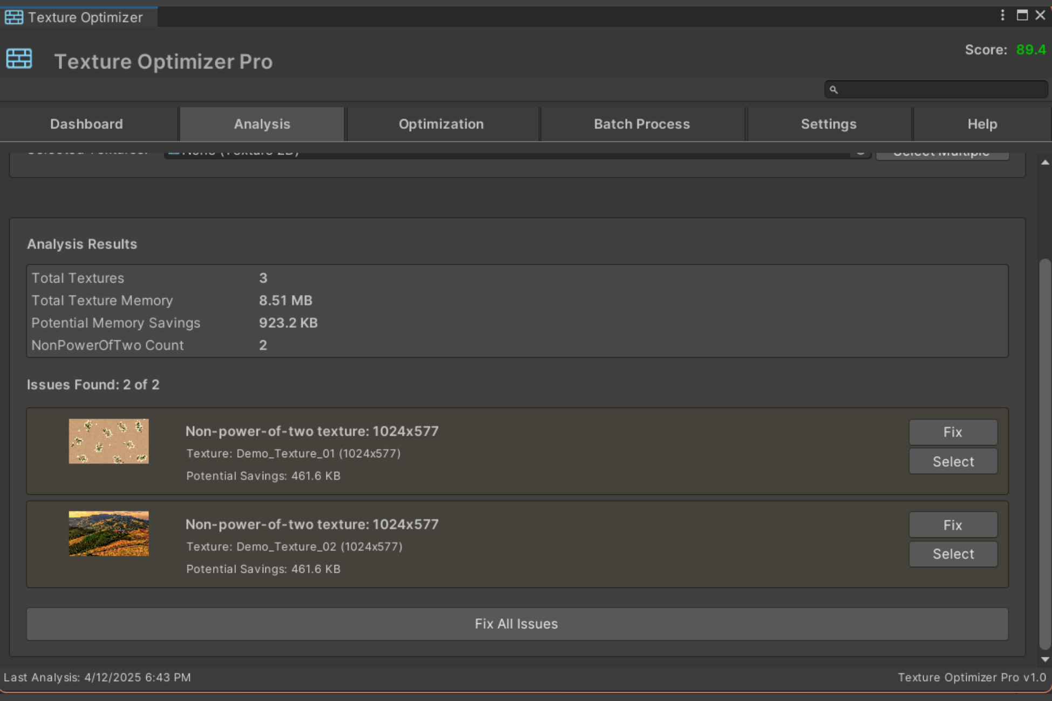Image resolution: width=1052 pixels, height=701 pixels.
Task: Switch to the Dashboard tab
Action: [x=87, y=124]
